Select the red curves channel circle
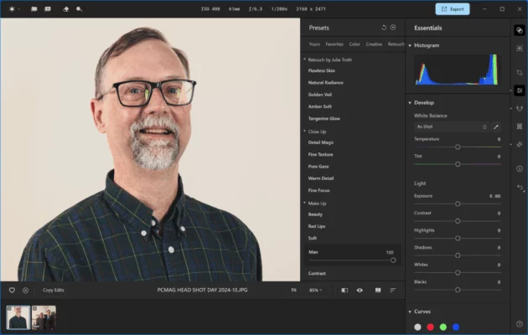 point(430,327)
